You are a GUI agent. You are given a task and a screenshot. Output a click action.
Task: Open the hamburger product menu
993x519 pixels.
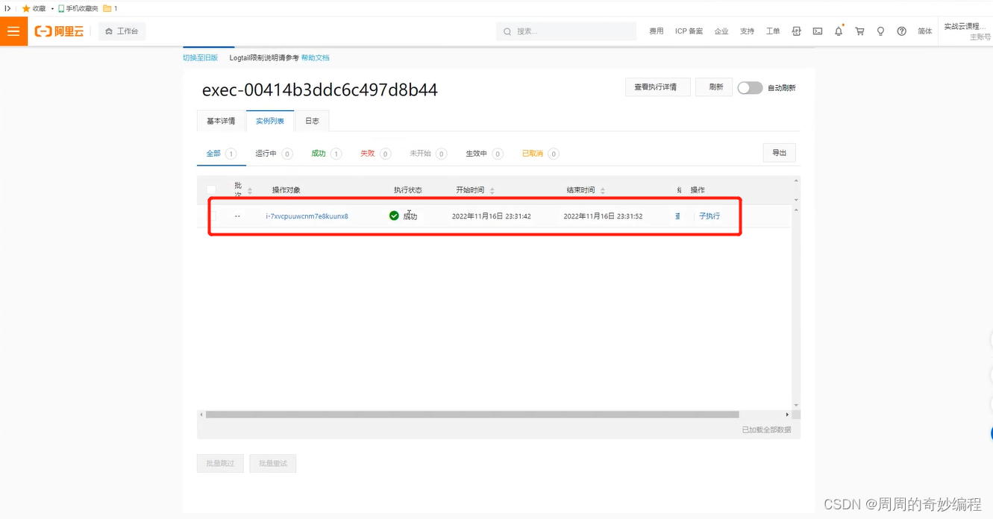[x=13, y=31]
